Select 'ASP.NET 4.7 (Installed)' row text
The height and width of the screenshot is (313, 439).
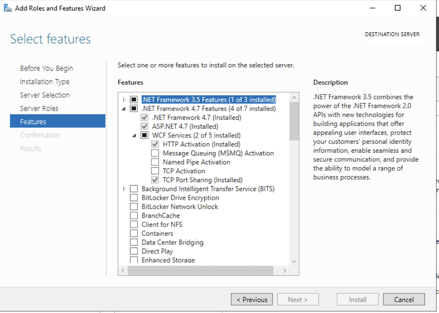pyautogui.click(x=185, y=127)
